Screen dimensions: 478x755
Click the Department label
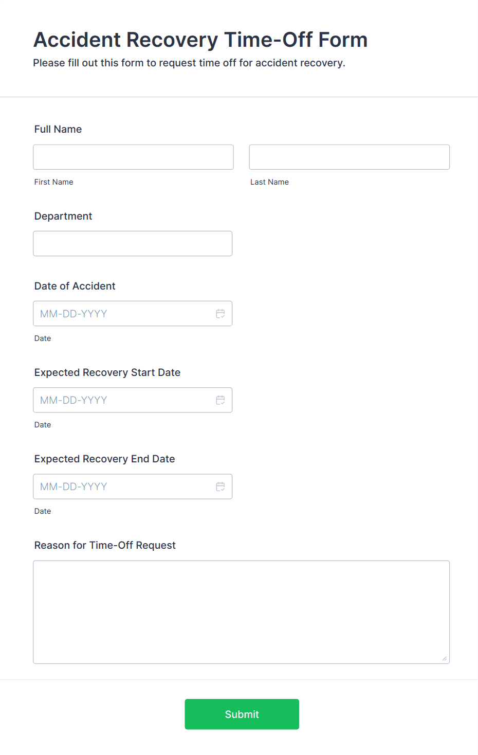click(63, 216)
